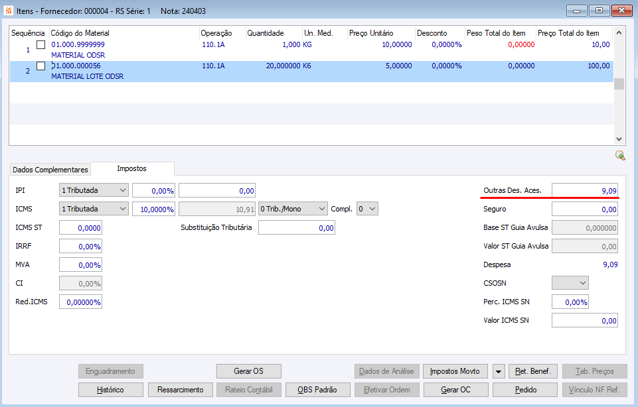Click the OBS Padrão button
Viewport: 638px width, 407px height.
[317, 390]
